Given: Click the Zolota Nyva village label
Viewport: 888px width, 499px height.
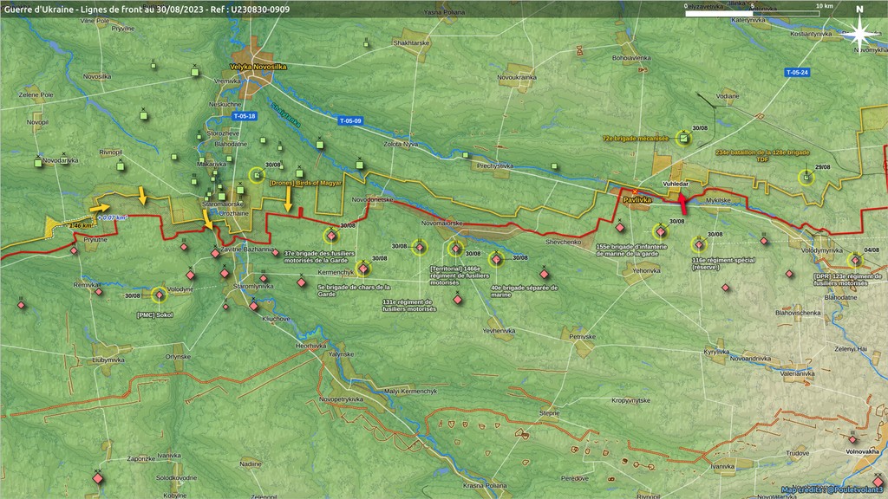Looking at the screenshot, I should [x=401, y=145].
